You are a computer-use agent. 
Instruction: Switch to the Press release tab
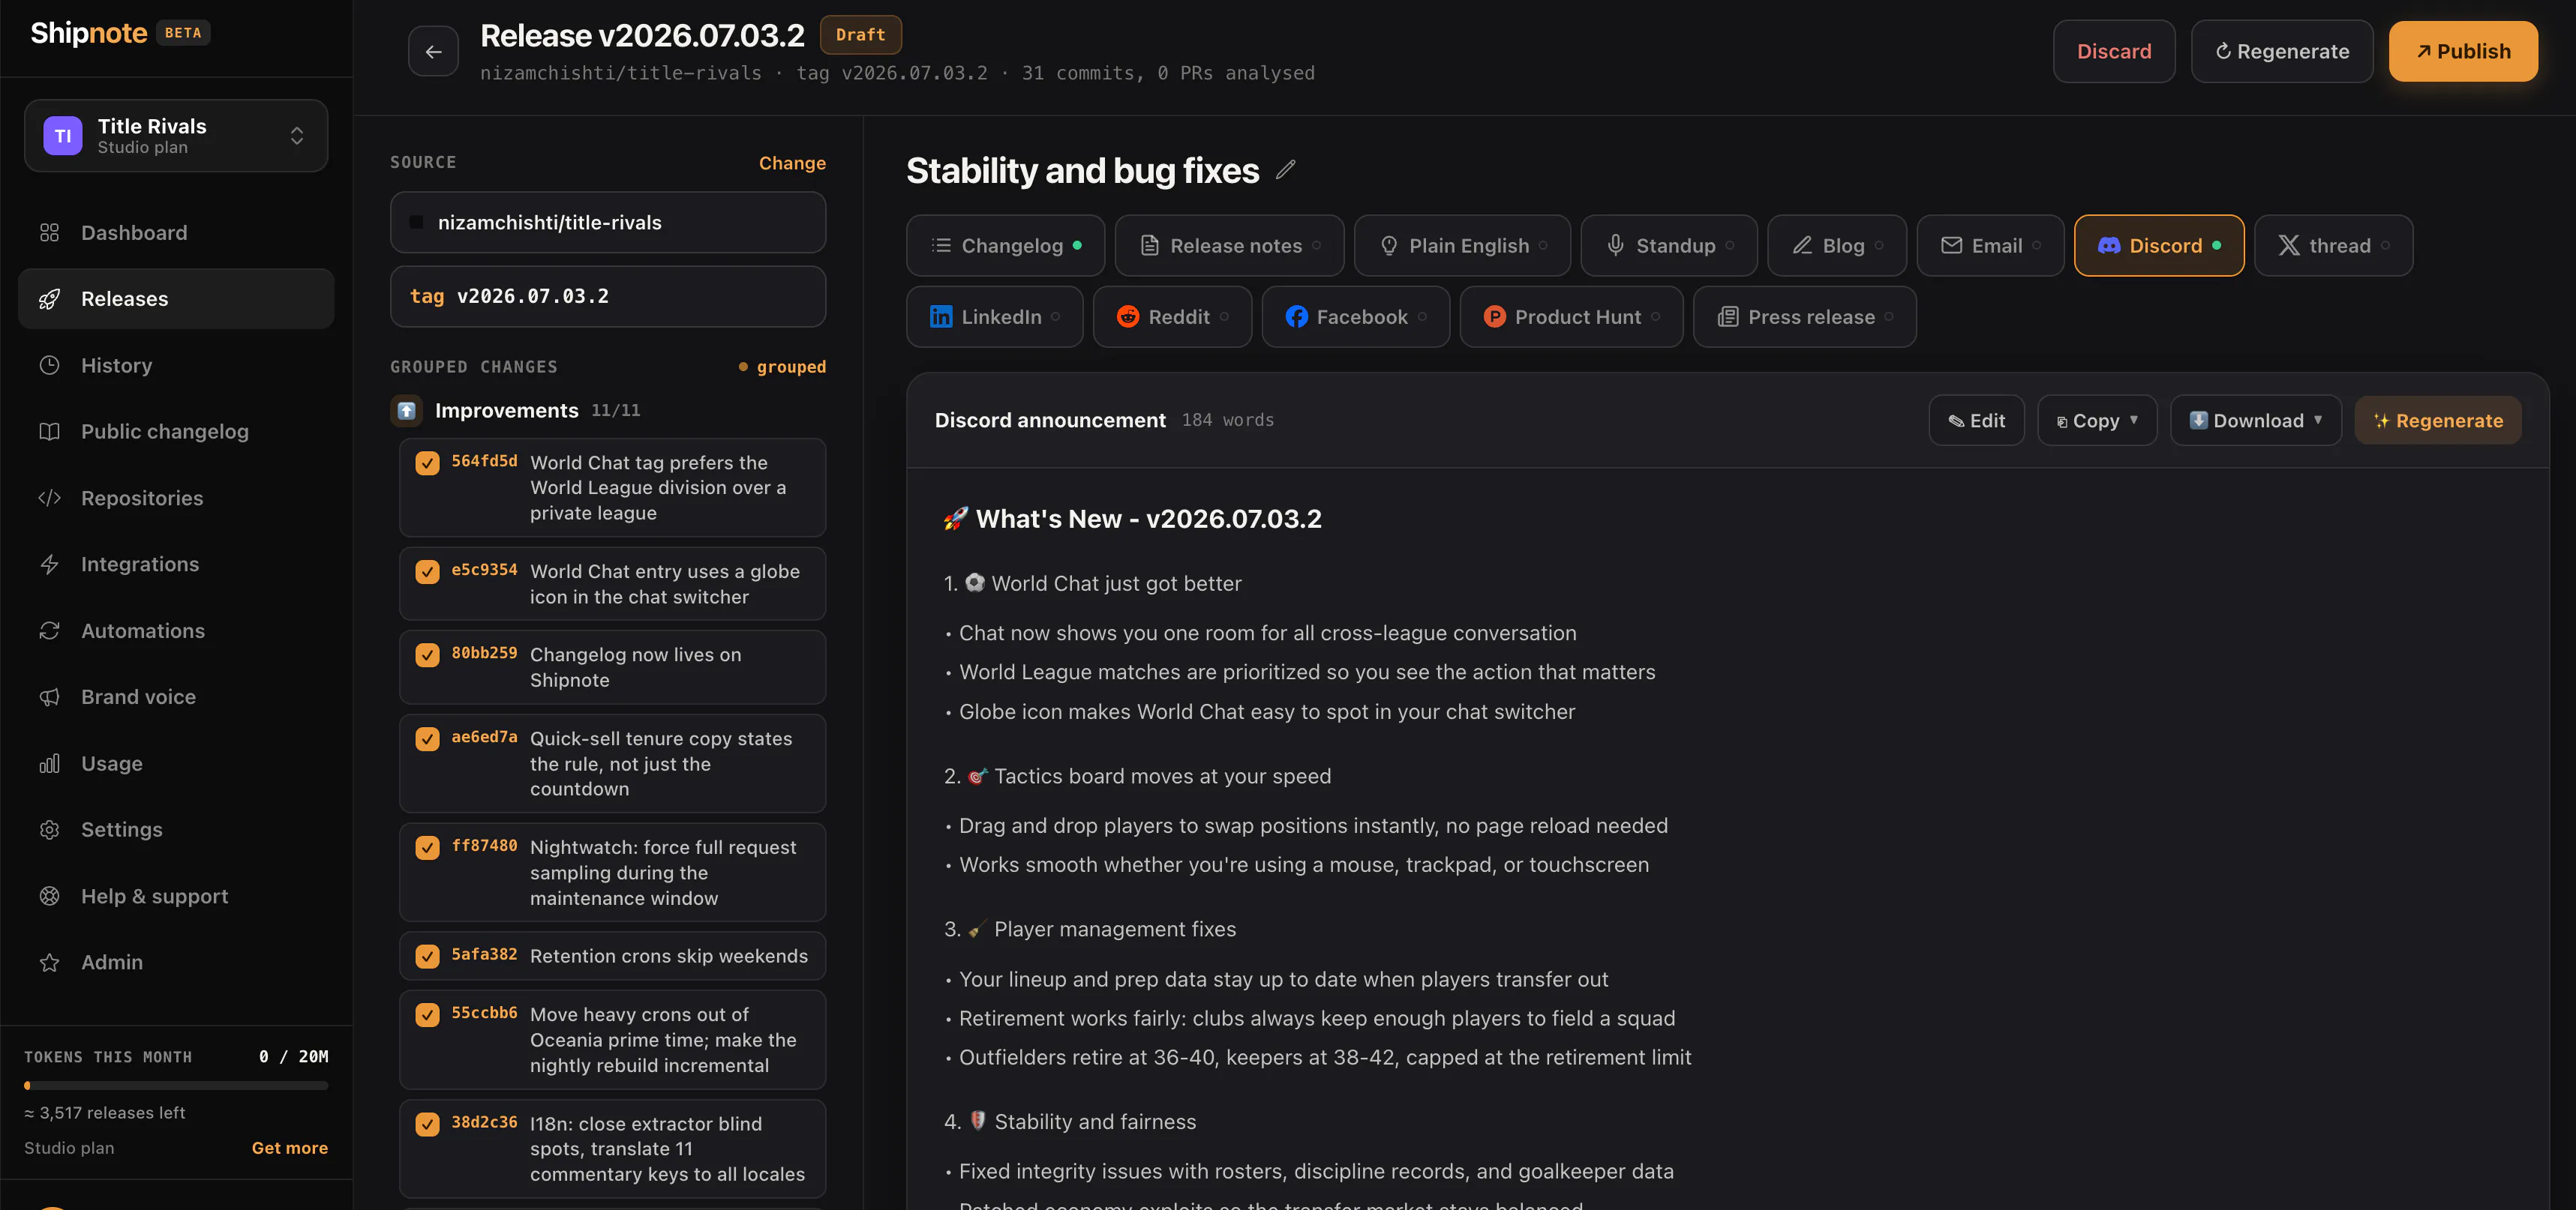[1804, 316]
